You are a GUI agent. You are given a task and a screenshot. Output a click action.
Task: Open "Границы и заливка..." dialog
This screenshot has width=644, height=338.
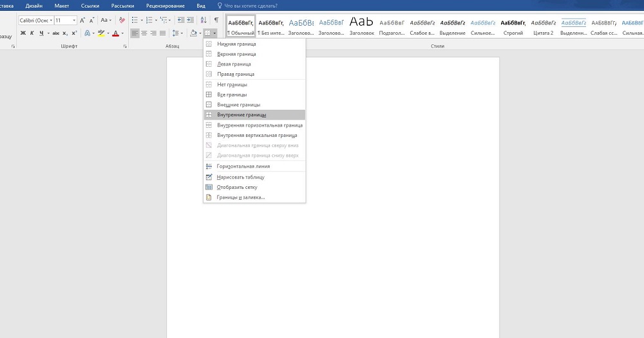241,197
